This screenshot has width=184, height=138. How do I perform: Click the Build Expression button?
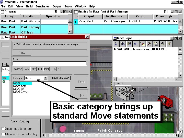(x=60, y=78)
